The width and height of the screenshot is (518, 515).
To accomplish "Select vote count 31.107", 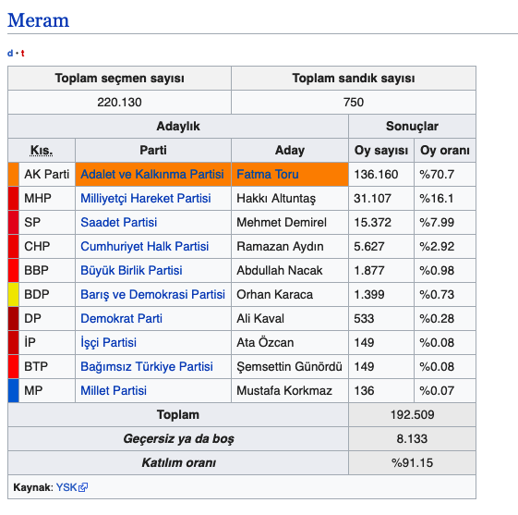I will point(372,199).
